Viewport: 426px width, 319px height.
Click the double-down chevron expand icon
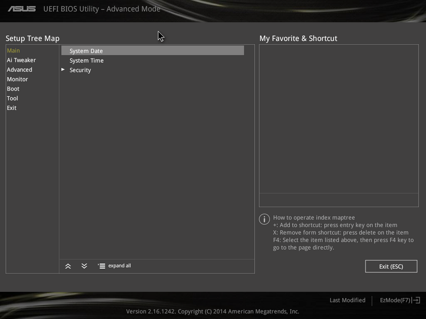pos(84,266)
